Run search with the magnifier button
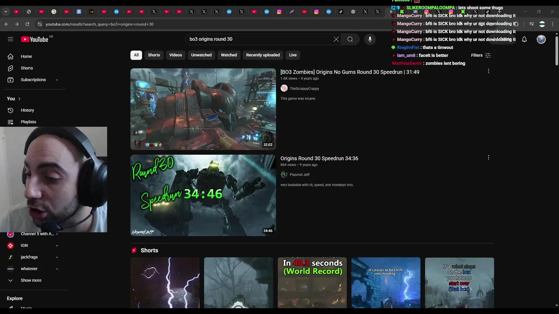 350,39
